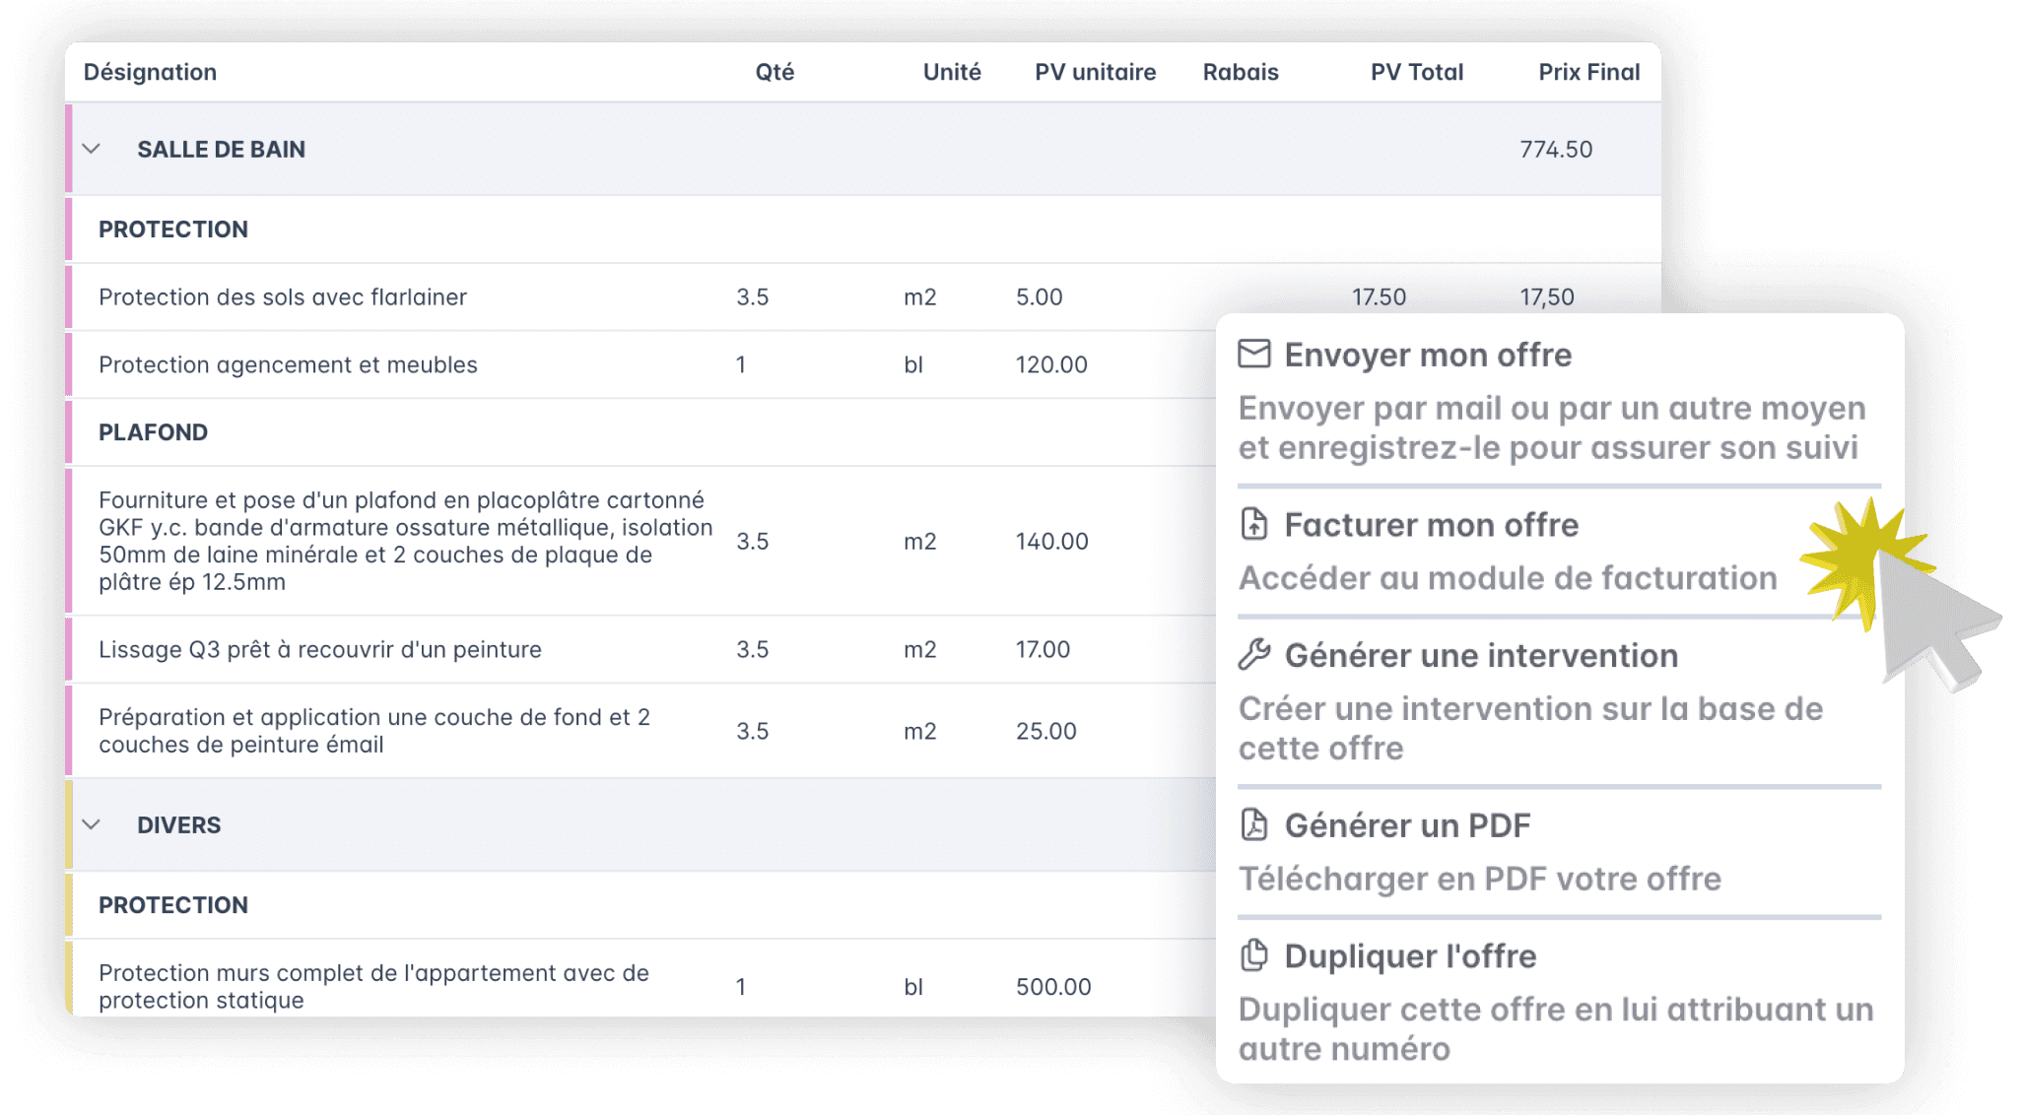Choose Générer un PDF option

coord(1407,825)
